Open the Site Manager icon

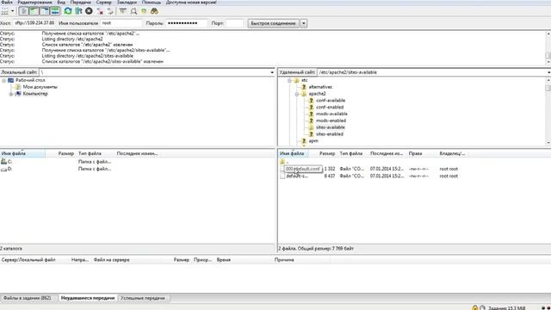pos(4,11)
